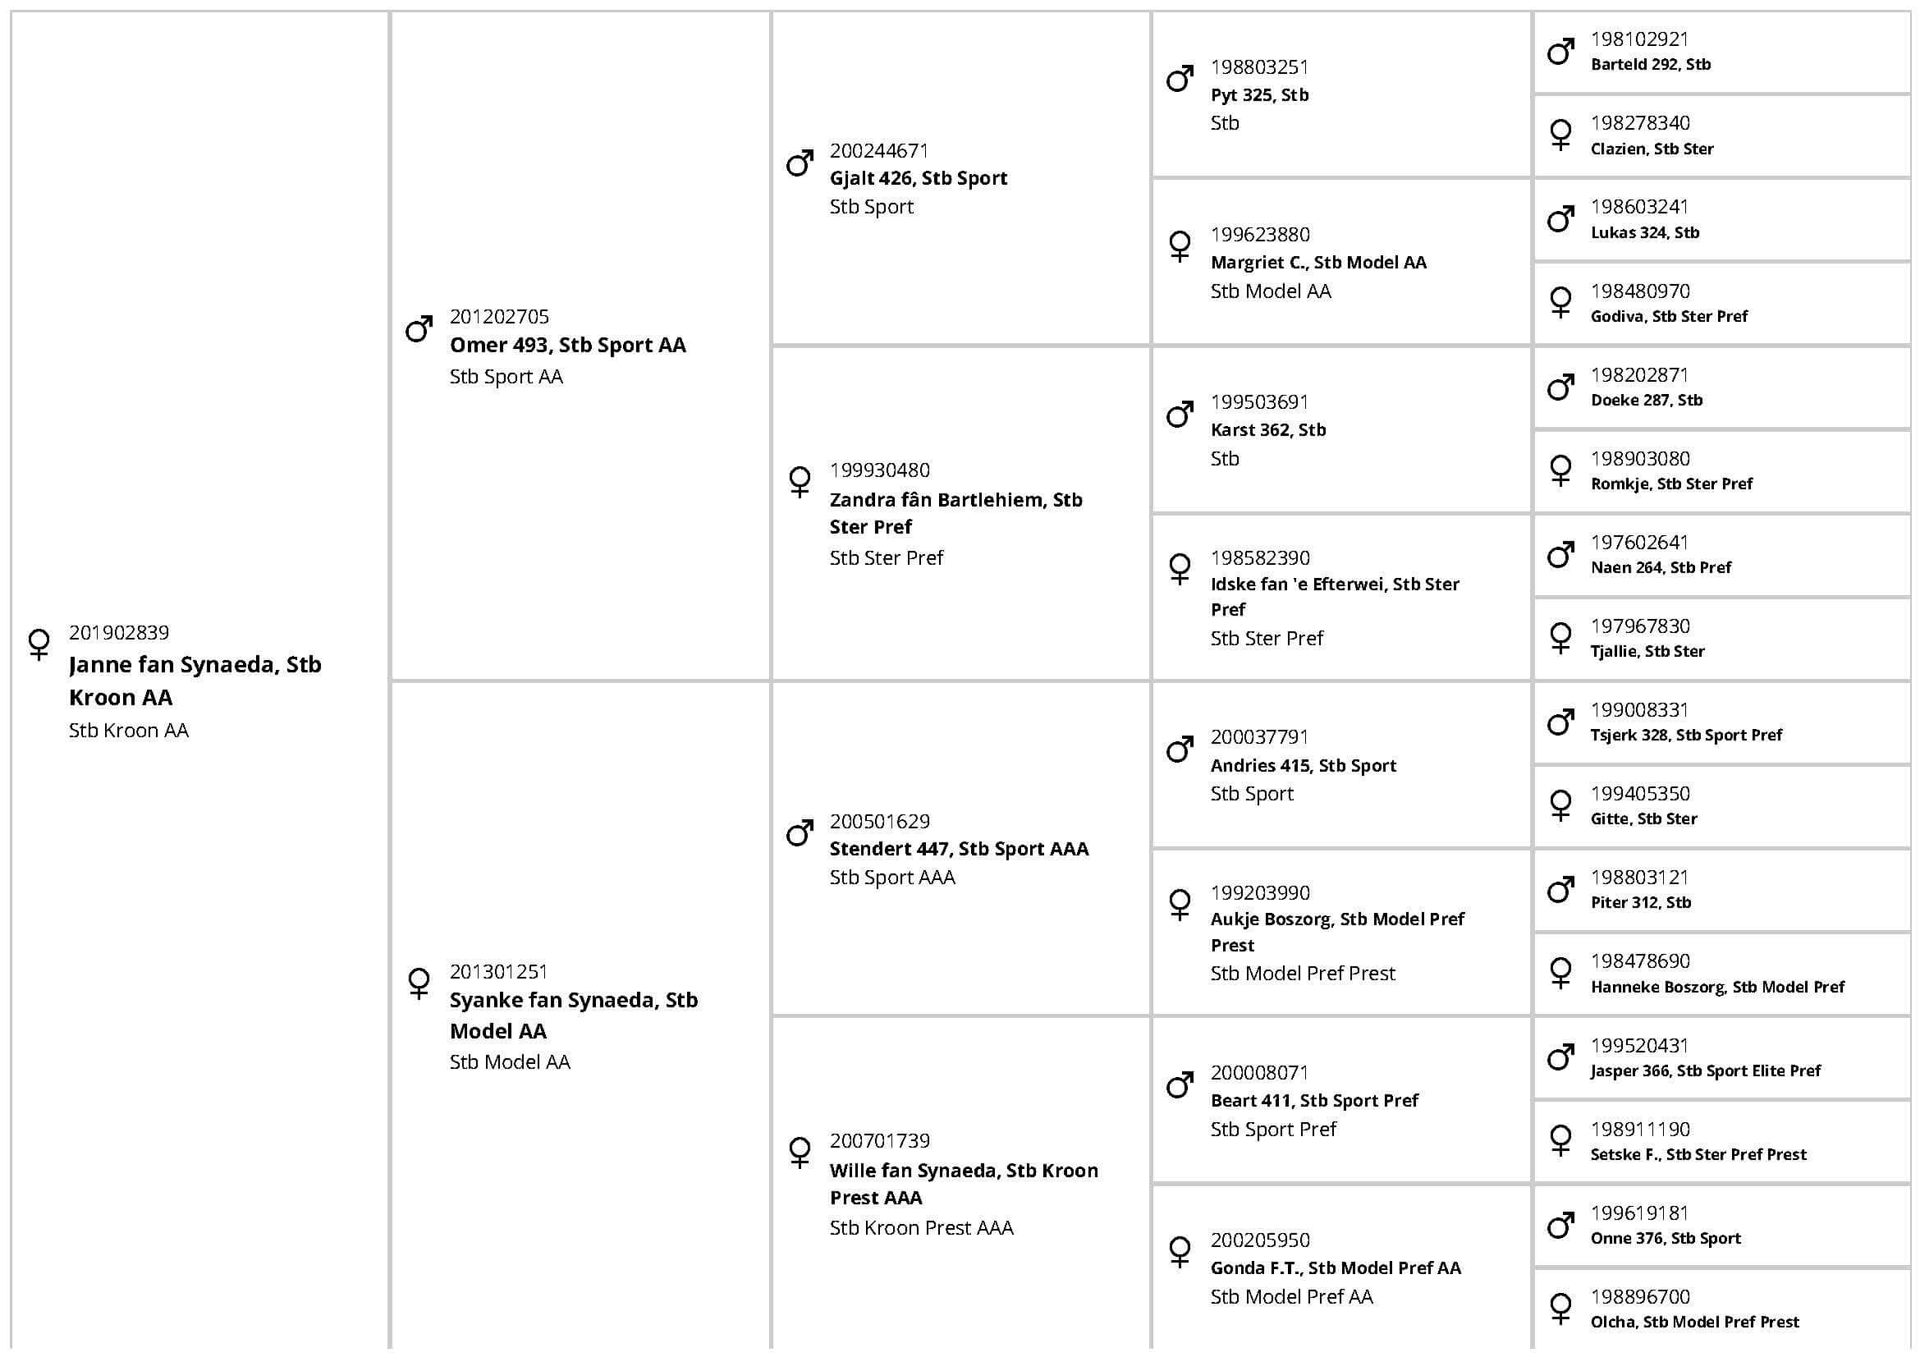Click the female symbol by Zandra fân Bartlehiem
This screenshot has height=1357, width=1920.
(800, 482)
